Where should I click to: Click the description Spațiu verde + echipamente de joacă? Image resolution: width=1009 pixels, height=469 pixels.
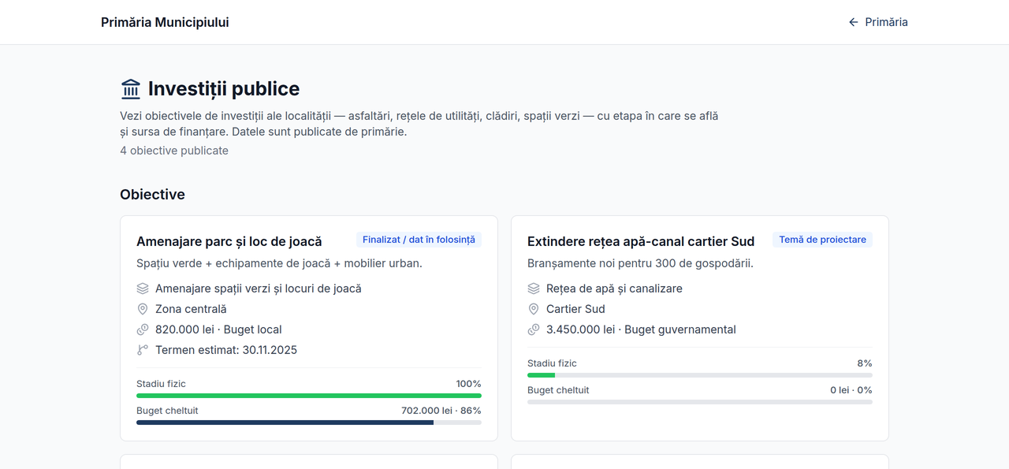click(279, 263)
